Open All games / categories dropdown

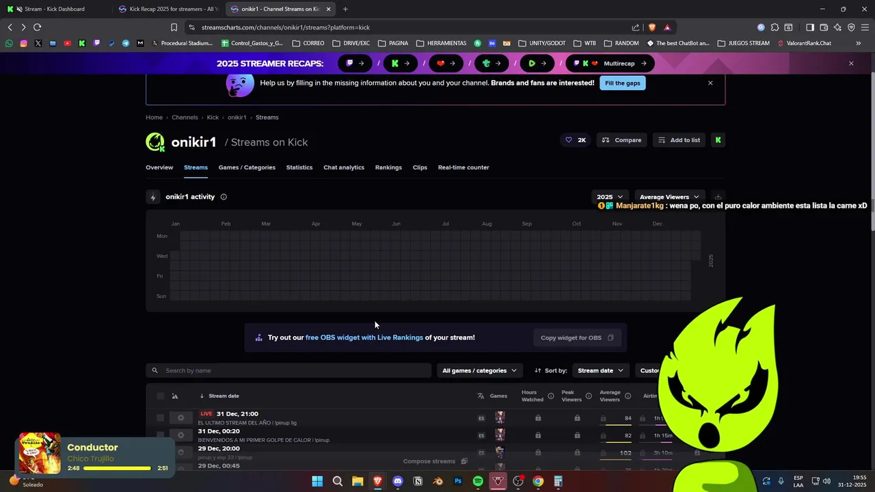tap(479, 370)
